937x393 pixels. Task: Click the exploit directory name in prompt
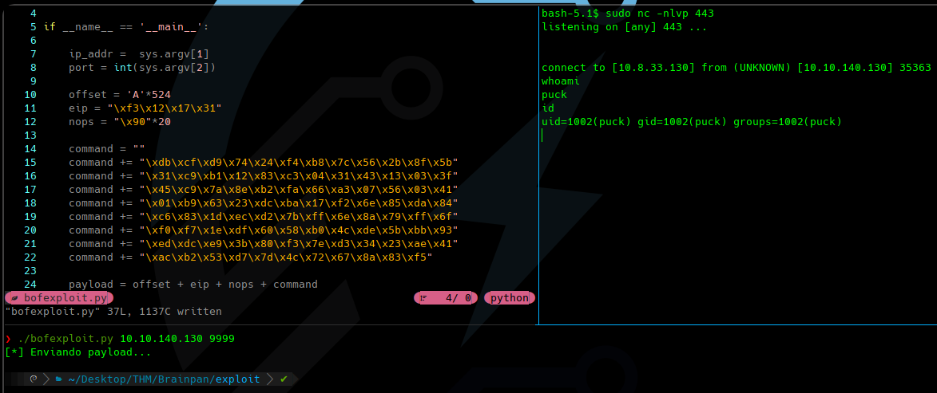click(x=238, y=379)
